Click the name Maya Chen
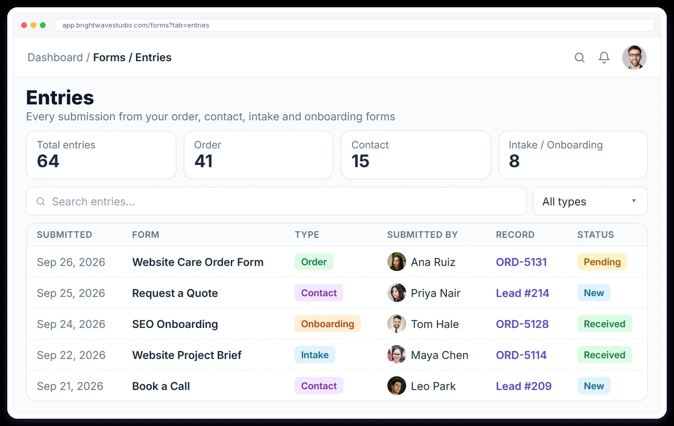The height and width of the screenshot is (426, 674). click(440, 355)
